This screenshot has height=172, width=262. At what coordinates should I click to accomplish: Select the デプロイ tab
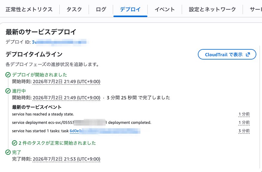pyautogui.click(x=130, y=9)
